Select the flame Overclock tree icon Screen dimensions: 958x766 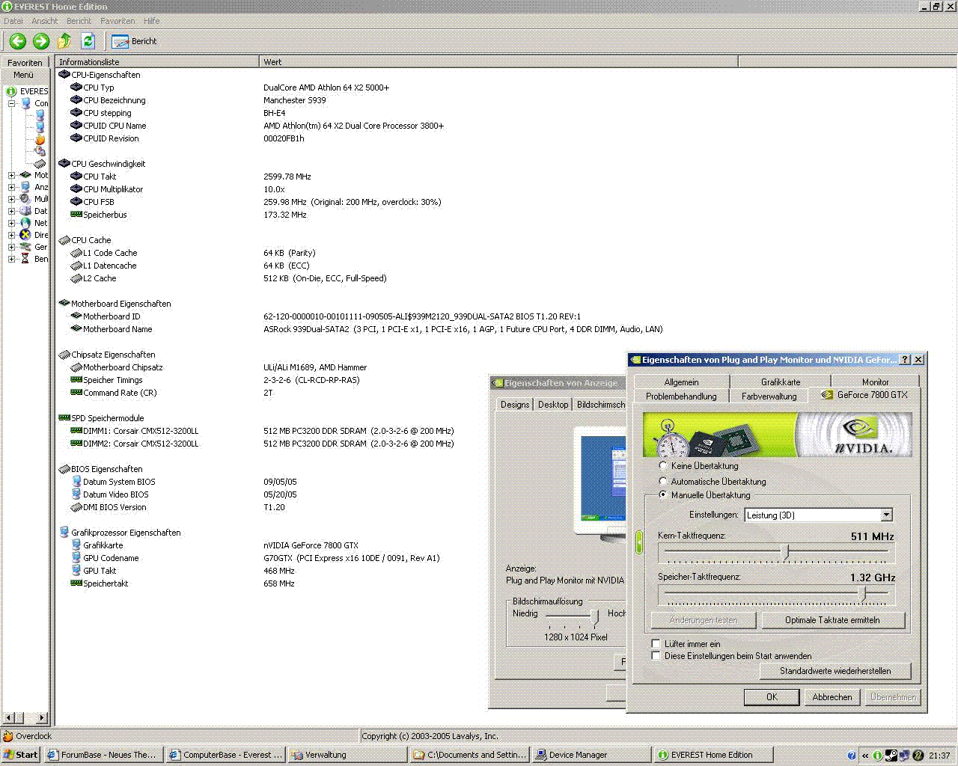[40, 139]
